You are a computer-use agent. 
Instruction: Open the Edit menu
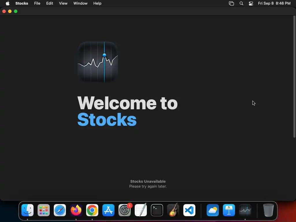pyautogui.click(x=50, y=3)
